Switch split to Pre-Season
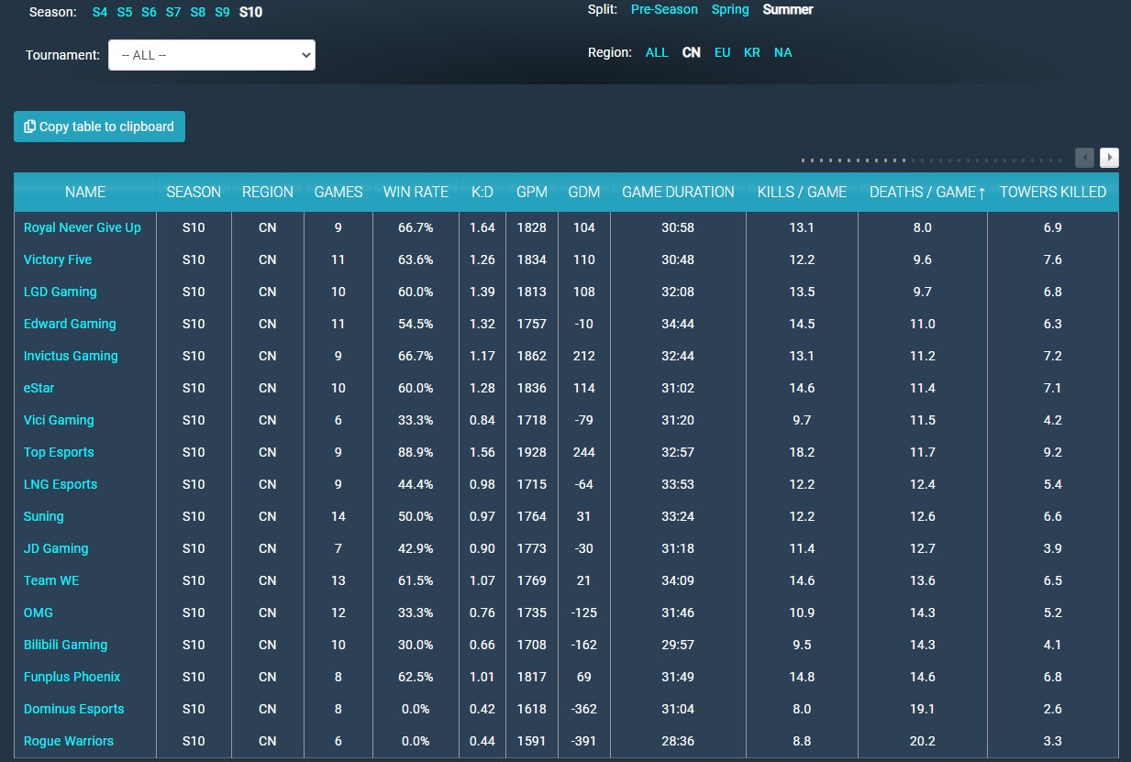The image size is (1131, 762). [664, 9]
